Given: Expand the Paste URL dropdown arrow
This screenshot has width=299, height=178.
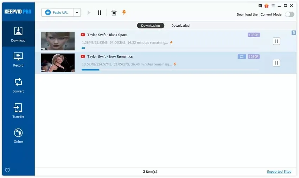Looking at the screenshot, I should 77,13.
